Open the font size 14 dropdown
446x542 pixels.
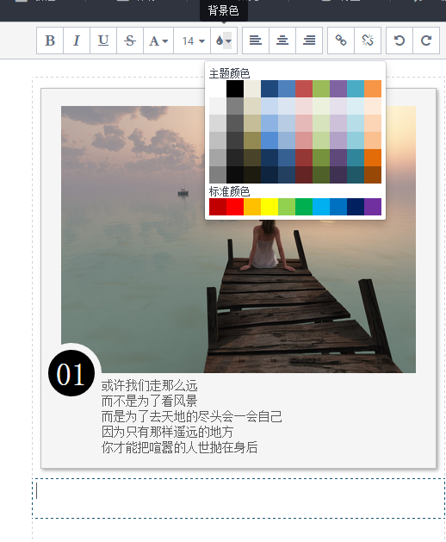point(192,40)
